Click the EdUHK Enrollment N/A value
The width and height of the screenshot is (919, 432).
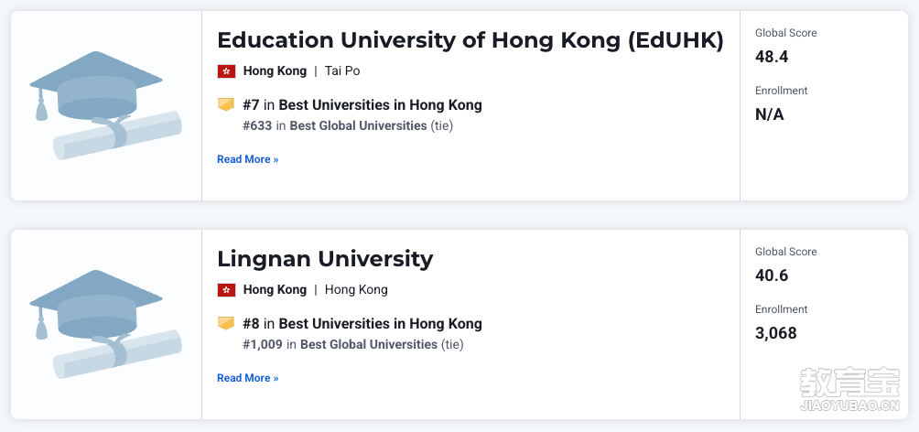click(769, 114)
